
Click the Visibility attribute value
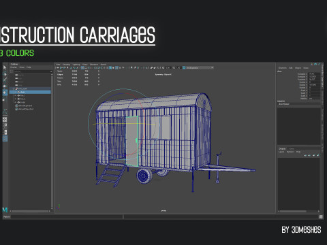[314, 99]
